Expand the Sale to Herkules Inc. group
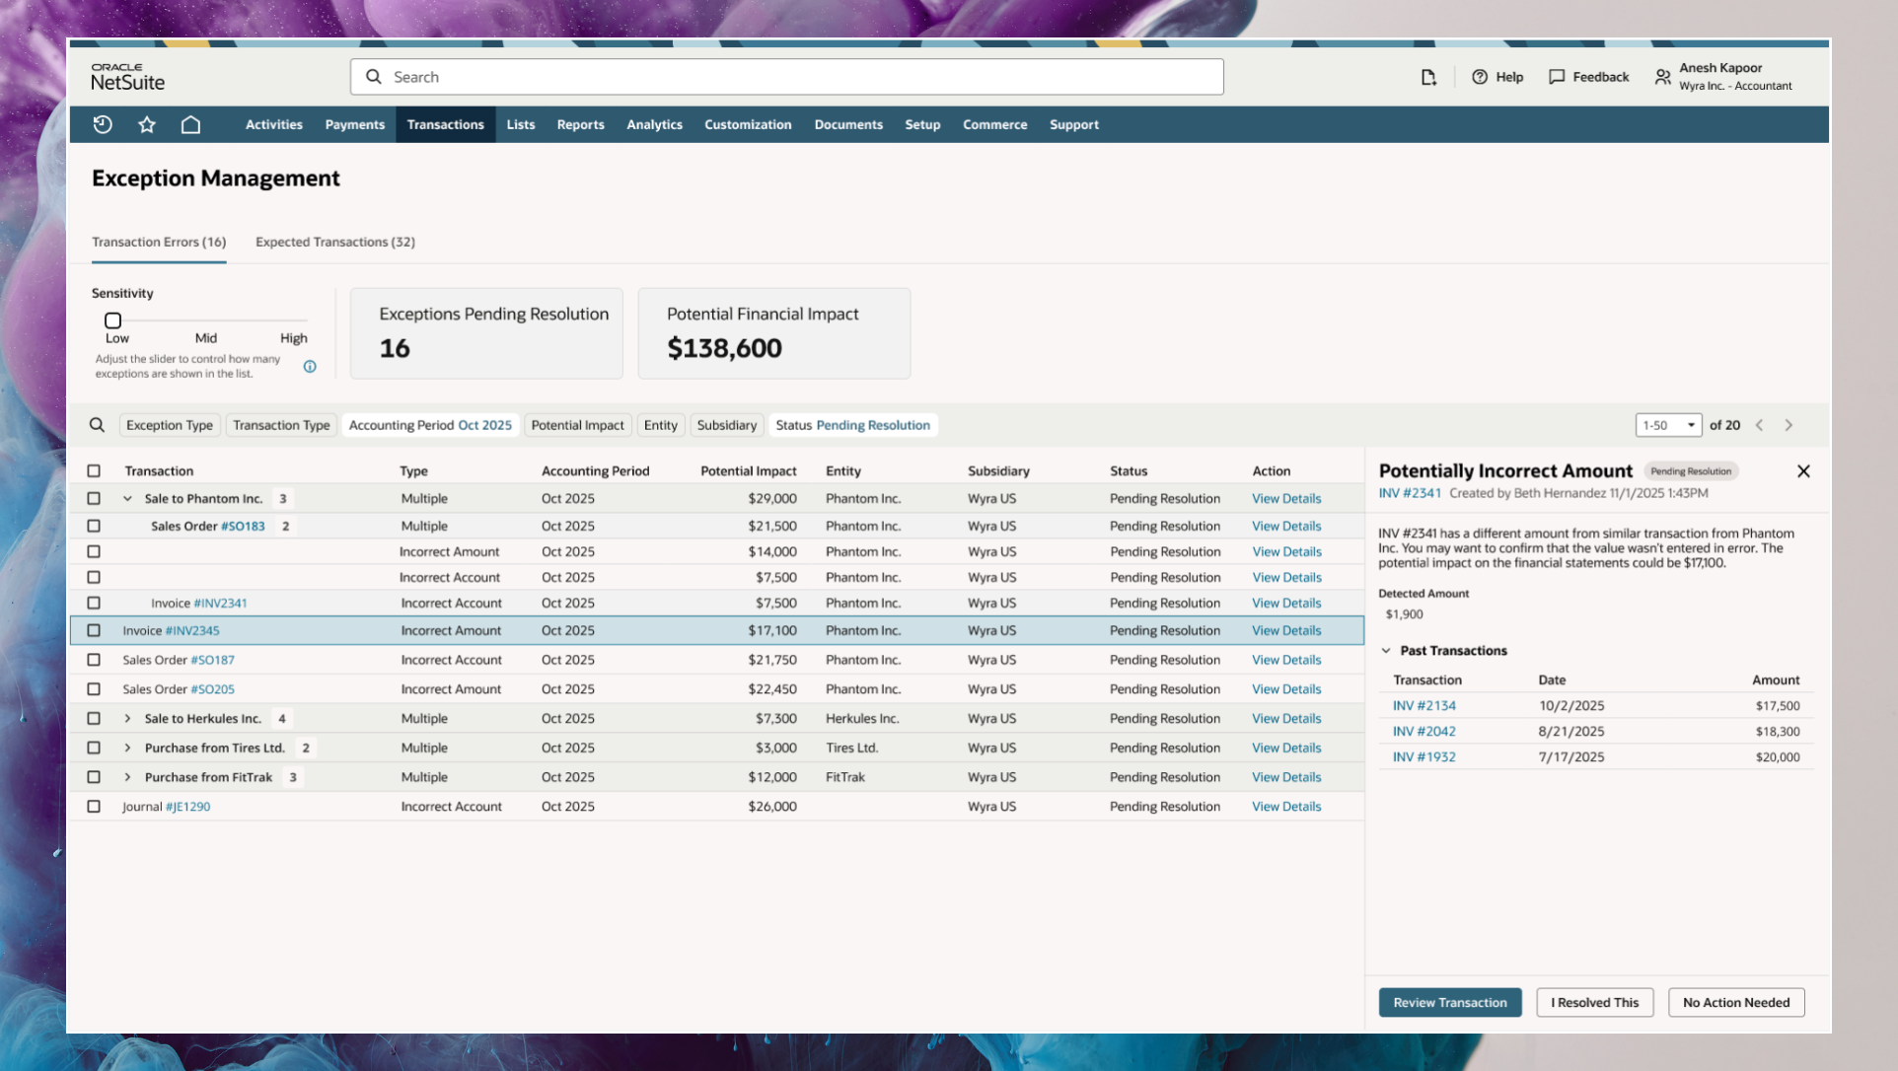Screen dimensions: 1898x1071 click(x=127, y=719)
